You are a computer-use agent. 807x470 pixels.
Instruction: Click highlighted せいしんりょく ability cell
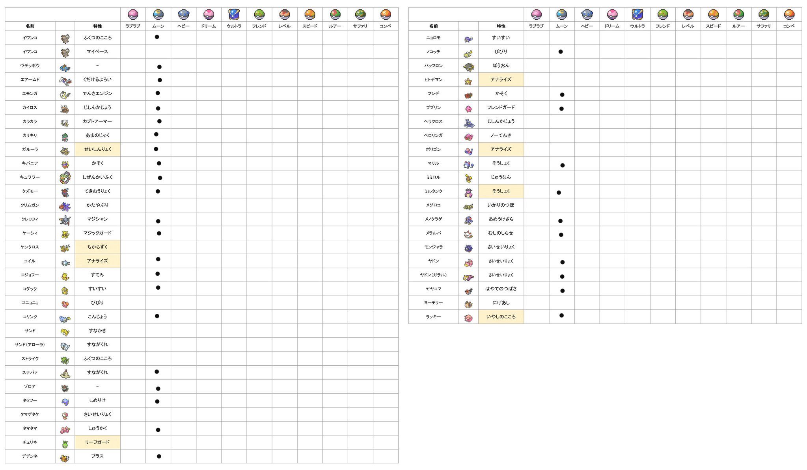coord(97,149)
